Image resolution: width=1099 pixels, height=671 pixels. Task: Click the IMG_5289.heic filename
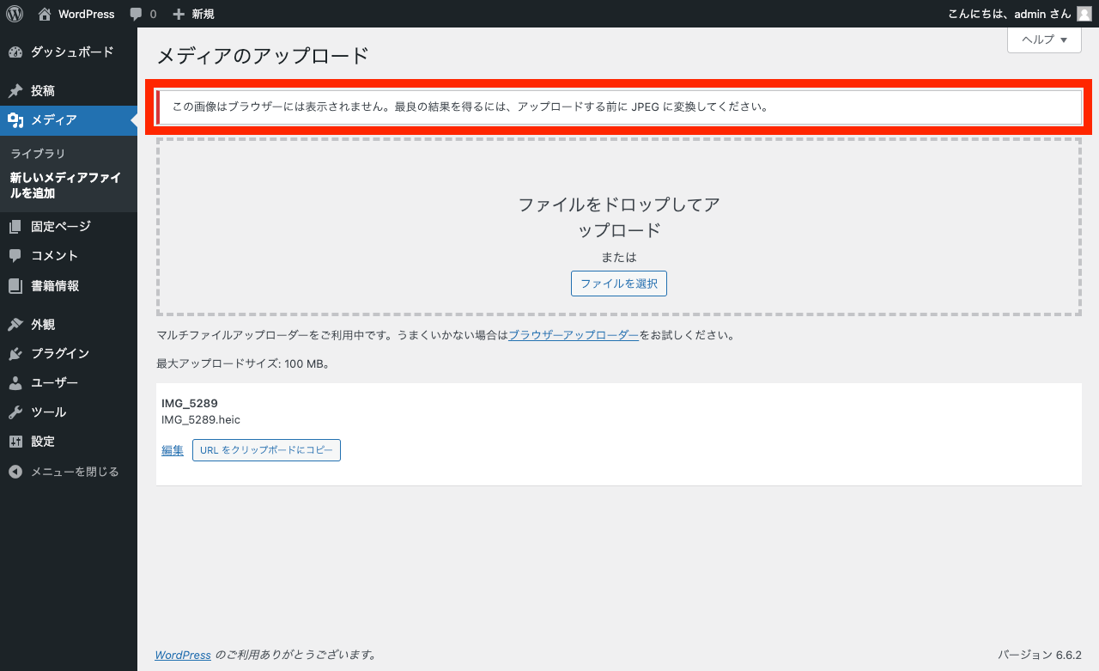click(201, 419)
